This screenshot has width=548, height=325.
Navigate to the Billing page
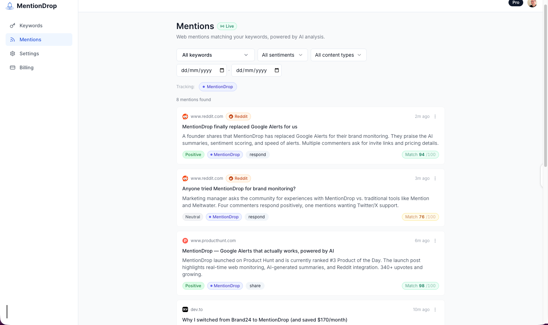pos(26,68)
